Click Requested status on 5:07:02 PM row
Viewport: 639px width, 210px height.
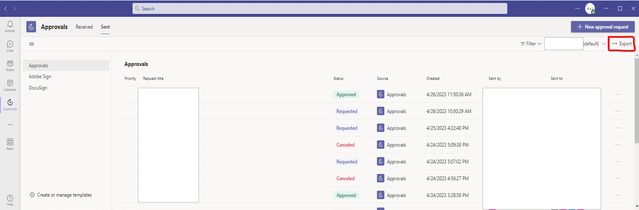[347, 161]
